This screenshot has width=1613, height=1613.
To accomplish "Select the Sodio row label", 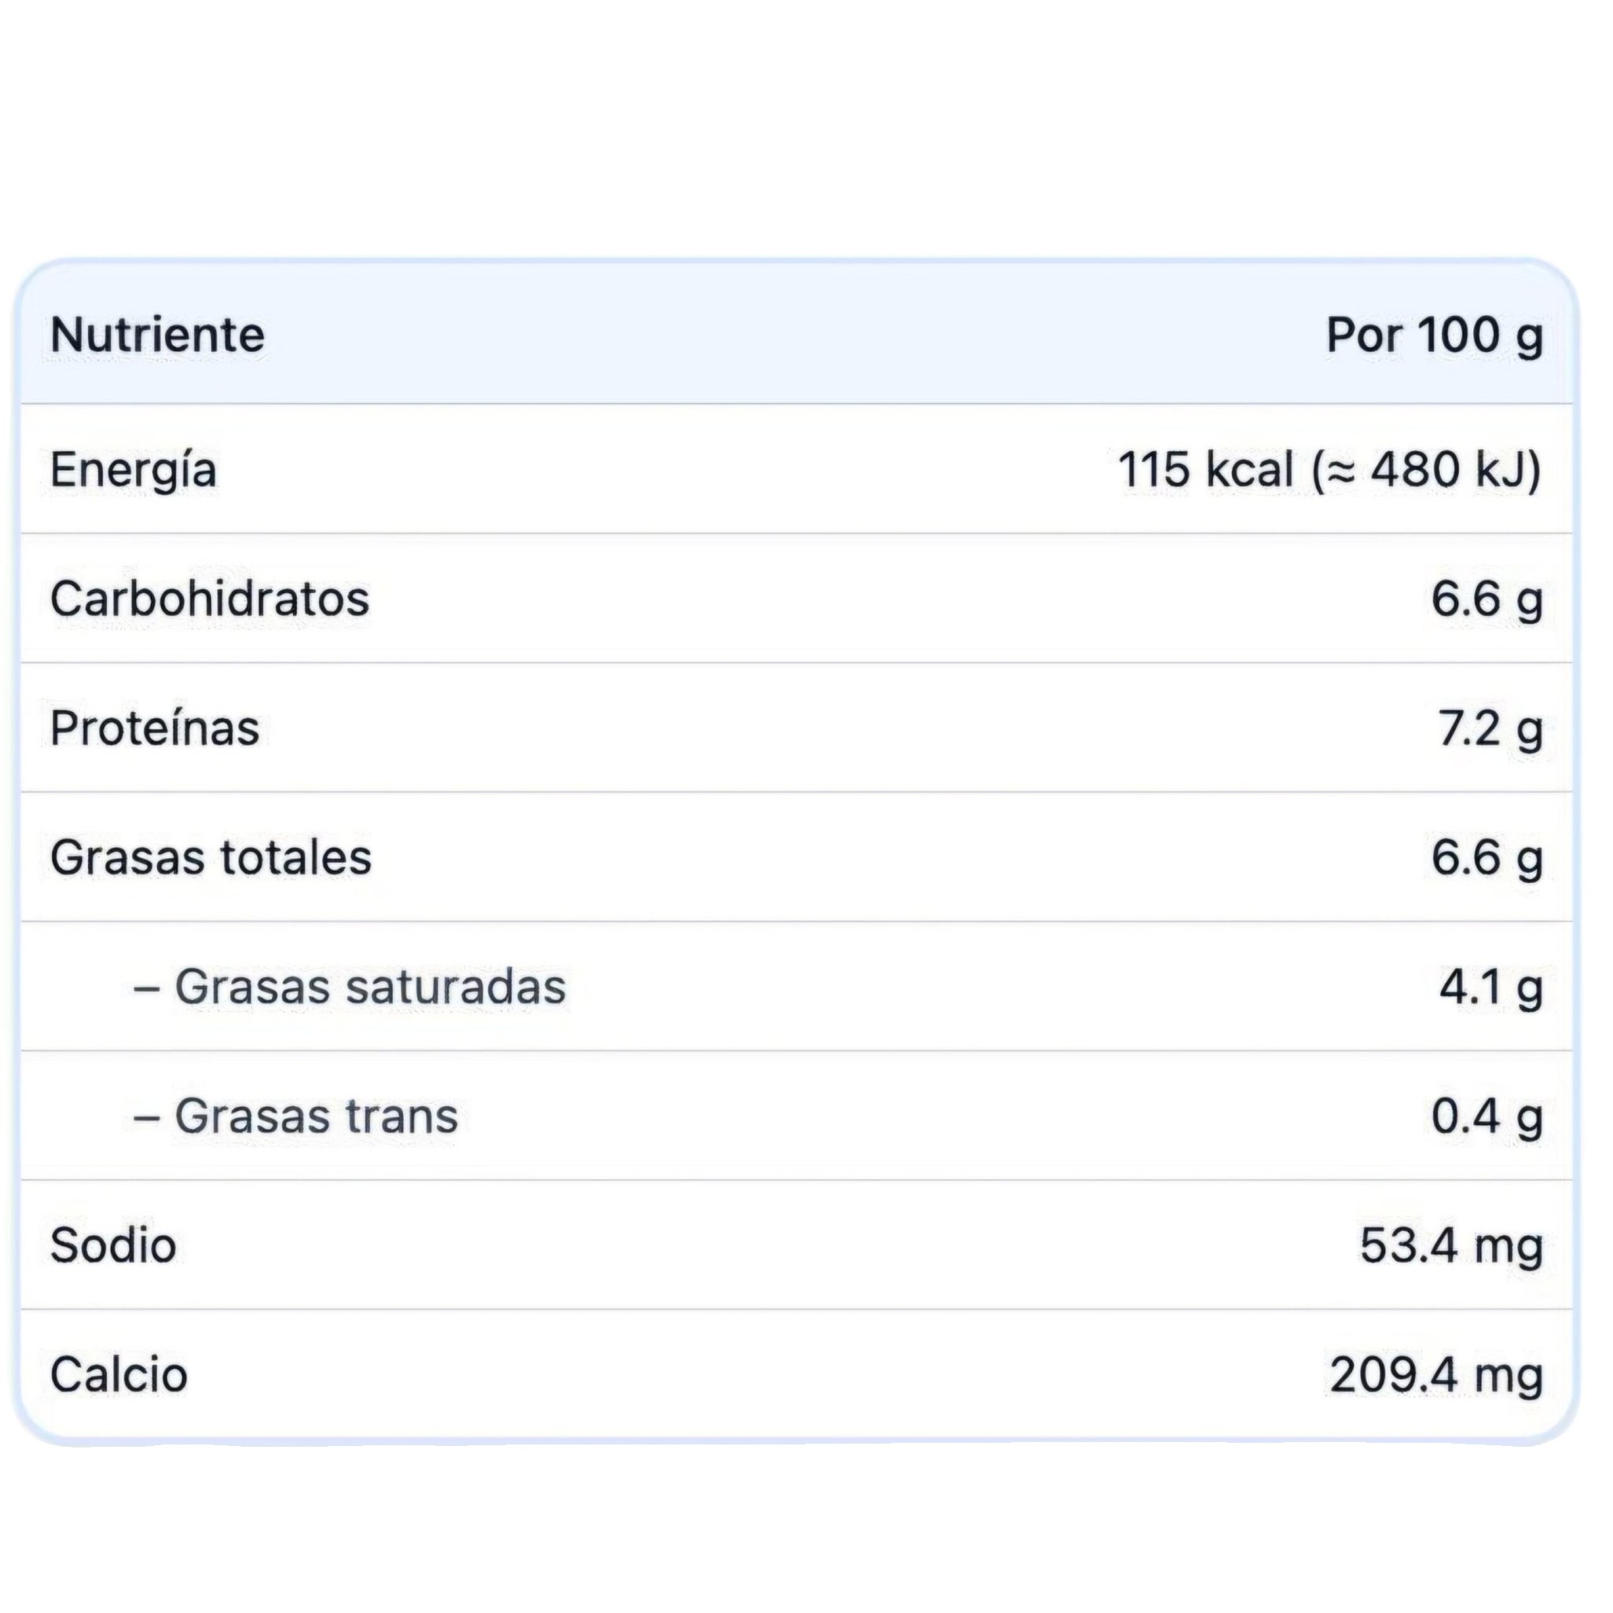I will pyautogui.click(x=113, y=1246).
